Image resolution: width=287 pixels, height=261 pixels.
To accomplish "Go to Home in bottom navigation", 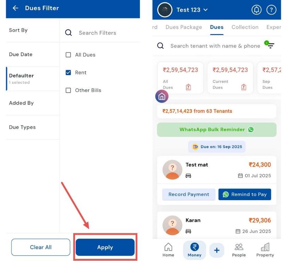I will (x=168, y=250).
